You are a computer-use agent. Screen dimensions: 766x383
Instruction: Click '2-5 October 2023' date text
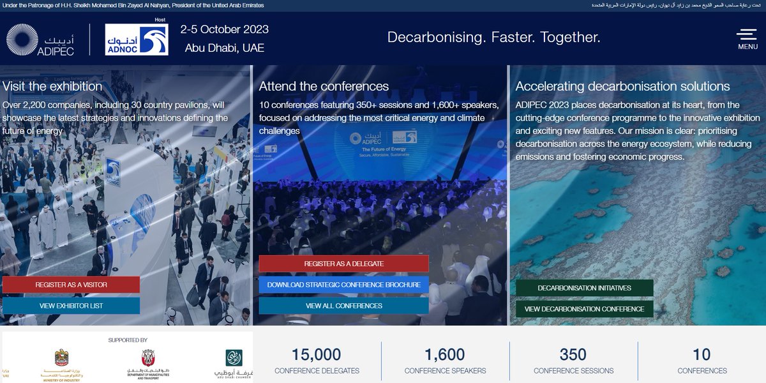(x=225, y=29)
